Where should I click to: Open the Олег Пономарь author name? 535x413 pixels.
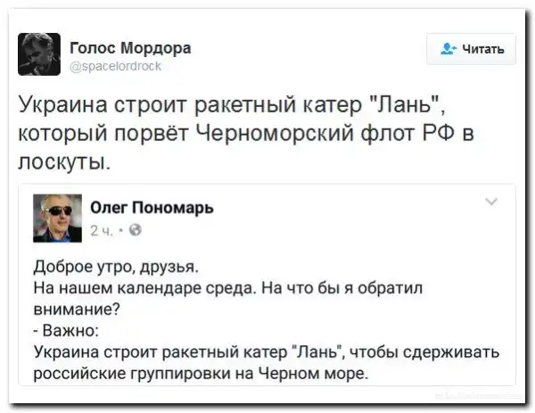coord(152,208)
